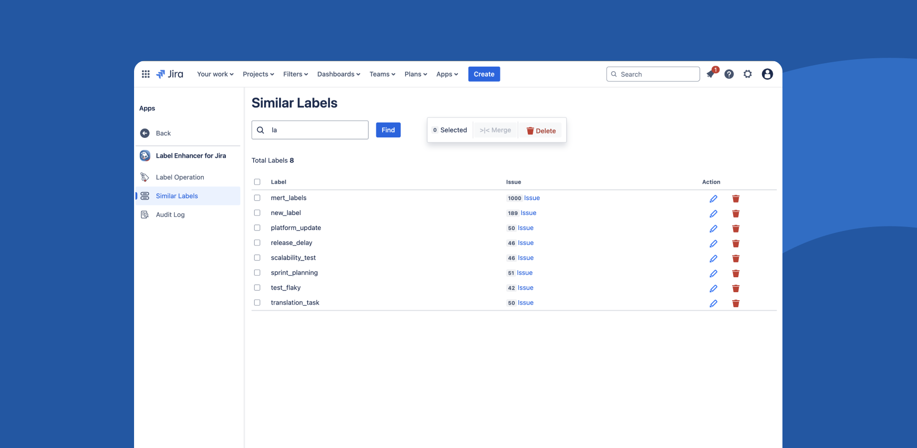This screenshot has height=448, width=917.
Task: Open the user profile avatar
Action: pyautogui.click(x=767, y=74)
